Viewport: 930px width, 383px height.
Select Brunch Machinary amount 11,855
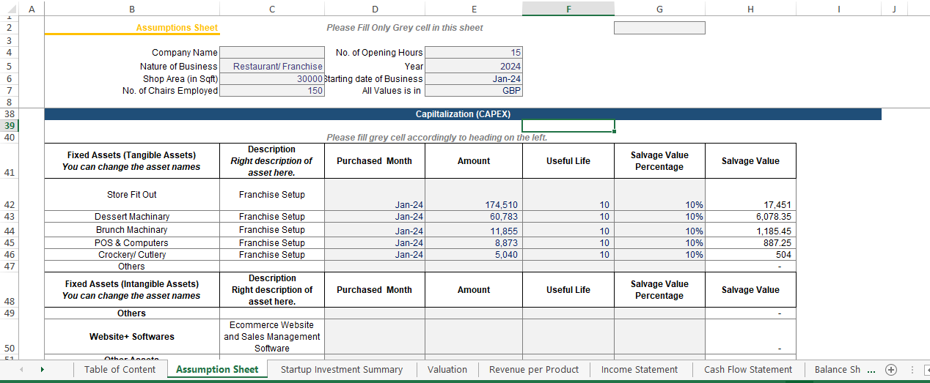[474, 230]
